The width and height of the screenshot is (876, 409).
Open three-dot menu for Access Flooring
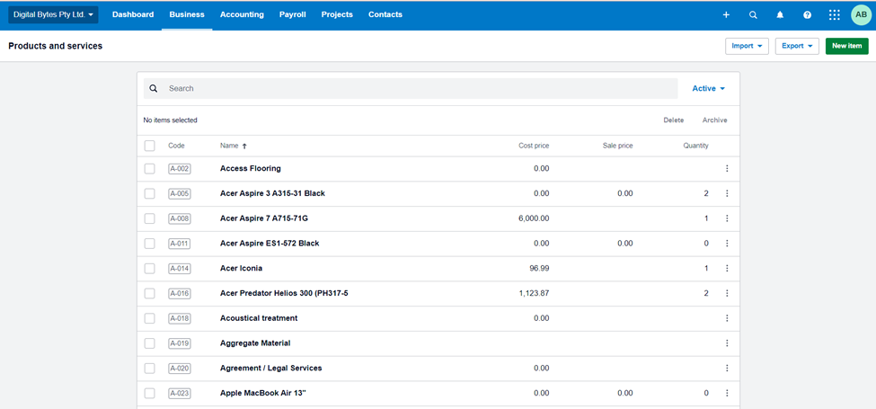[727, 169]
